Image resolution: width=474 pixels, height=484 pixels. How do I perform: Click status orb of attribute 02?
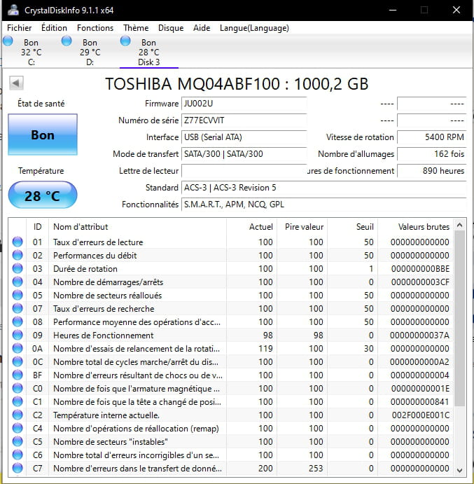(x=18, y=255)
